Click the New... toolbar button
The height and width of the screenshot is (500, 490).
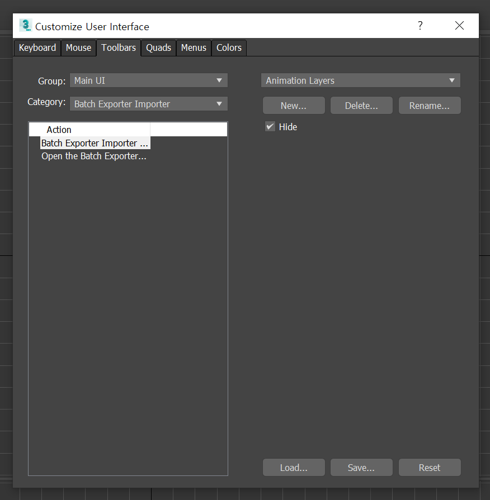pos(294,106)
